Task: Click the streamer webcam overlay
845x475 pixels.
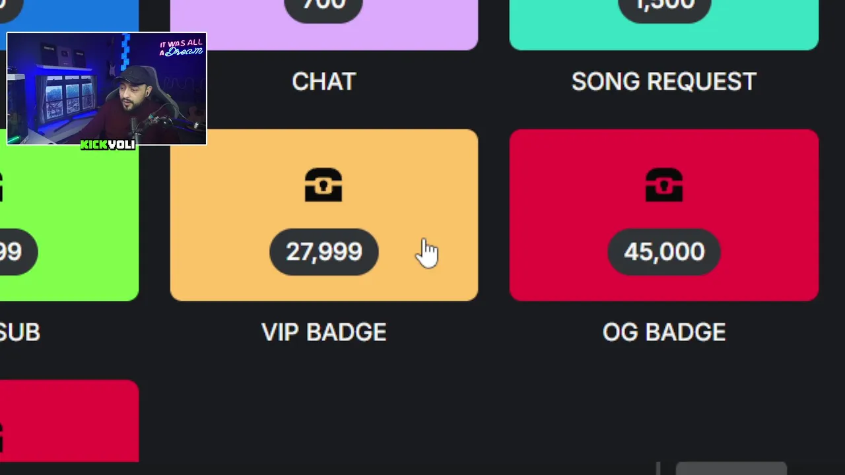Action: coord(106,89)
